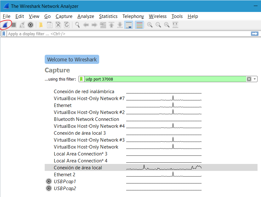Open USBPcap2 interface settings gear
Image resolution: width=261 pixels, height=197 pixels.
[x=49, y=188]
